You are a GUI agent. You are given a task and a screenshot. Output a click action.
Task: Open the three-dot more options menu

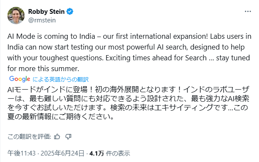[248, 11]
